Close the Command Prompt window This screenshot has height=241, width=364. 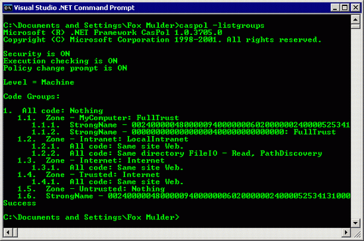point(355,8)
